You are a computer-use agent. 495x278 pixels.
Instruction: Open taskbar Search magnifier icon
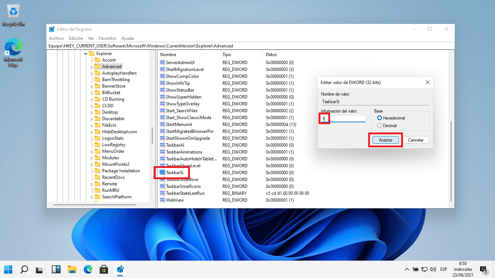tap(24, 269)
